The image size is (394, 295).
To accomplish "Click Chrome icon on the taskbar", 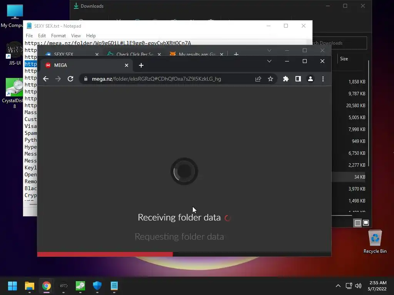I will 46,286.
